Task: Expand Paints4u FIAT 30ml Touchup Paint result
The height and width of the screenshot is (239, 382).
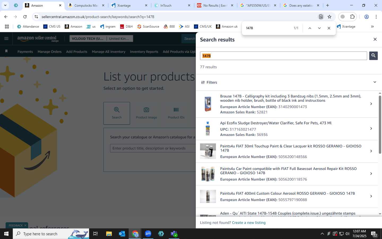Action: [371, 151]
